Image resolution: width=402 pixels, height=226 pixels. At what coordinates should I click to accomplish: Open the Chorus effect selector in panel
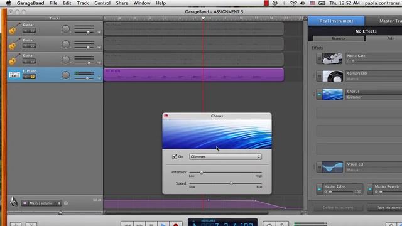[374, 92]
